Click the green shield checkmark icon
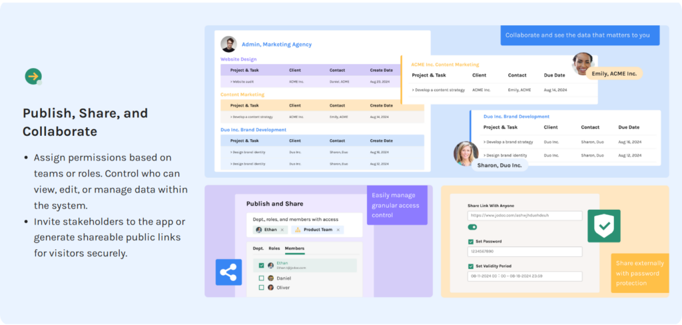The image size is (682, 325). point(603,226)
